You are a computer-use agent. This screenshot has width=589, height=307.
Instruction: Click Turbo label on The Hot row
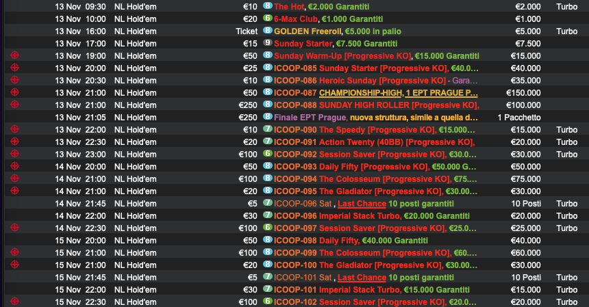[567, 7]
